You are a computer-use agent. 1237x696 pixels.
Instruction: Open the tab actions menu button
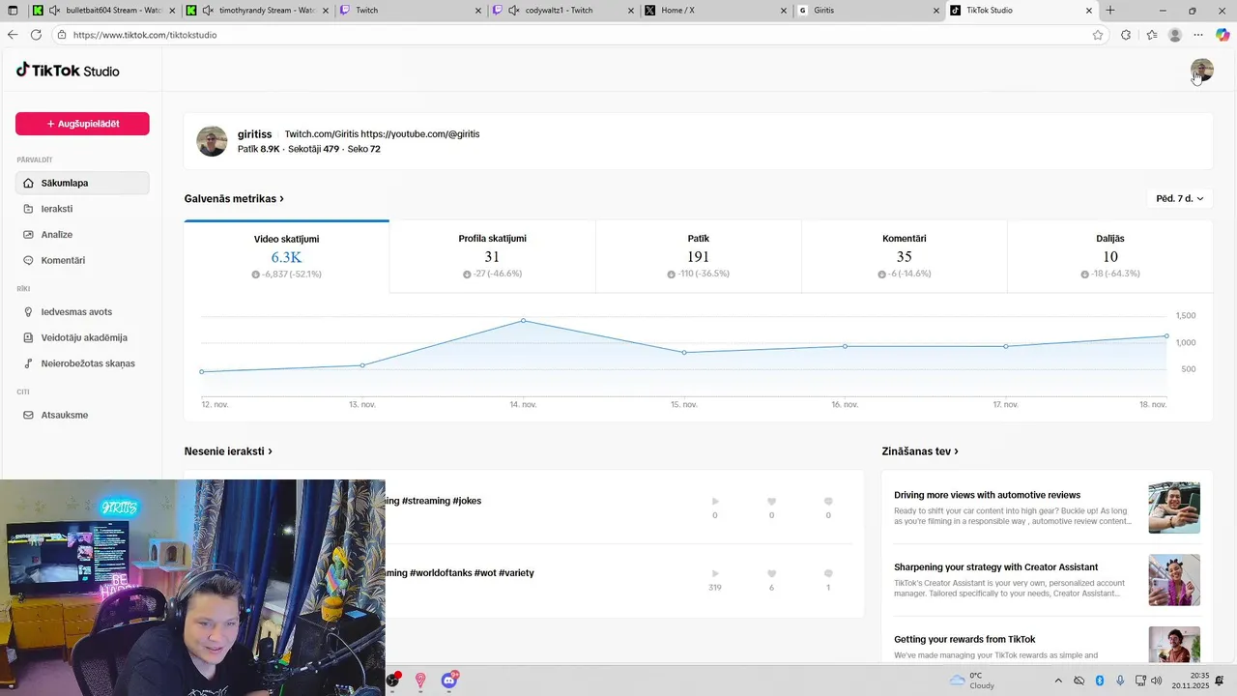(x=13, y=11)
